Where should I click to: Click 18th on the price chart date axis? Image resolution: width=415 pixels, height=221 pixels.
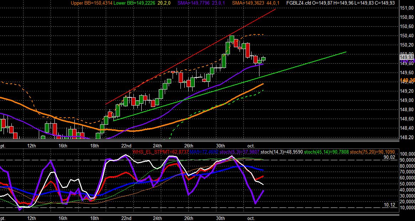pyautogui.click(x=94, y=146)
